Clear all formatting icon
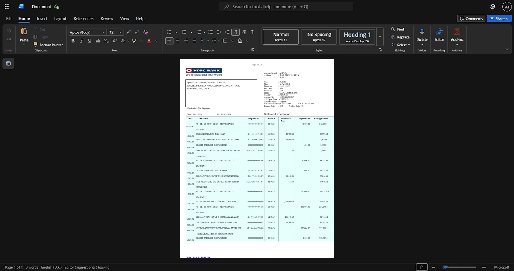 (146, 32)
